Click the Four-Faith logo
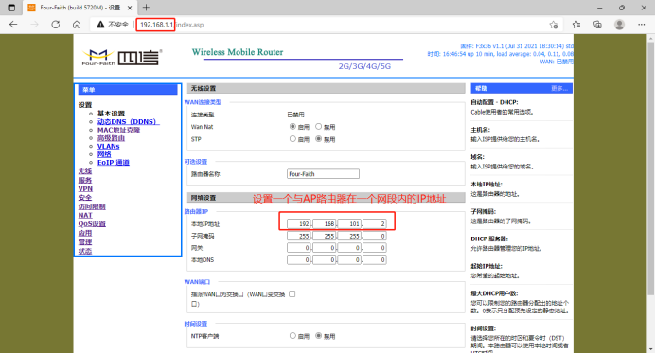The height and width of the screenshot is (354, 655). (x=122, y=57)
